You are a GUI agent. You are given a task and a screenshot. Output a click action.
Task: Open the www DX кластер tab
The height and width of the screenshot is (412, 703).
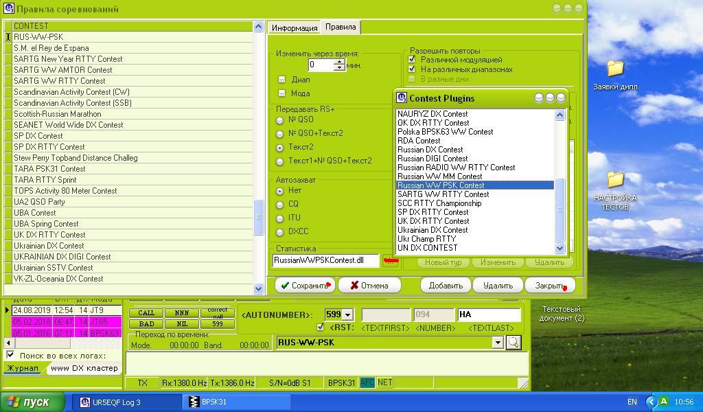pyautogui.click(x=84, y=368)
